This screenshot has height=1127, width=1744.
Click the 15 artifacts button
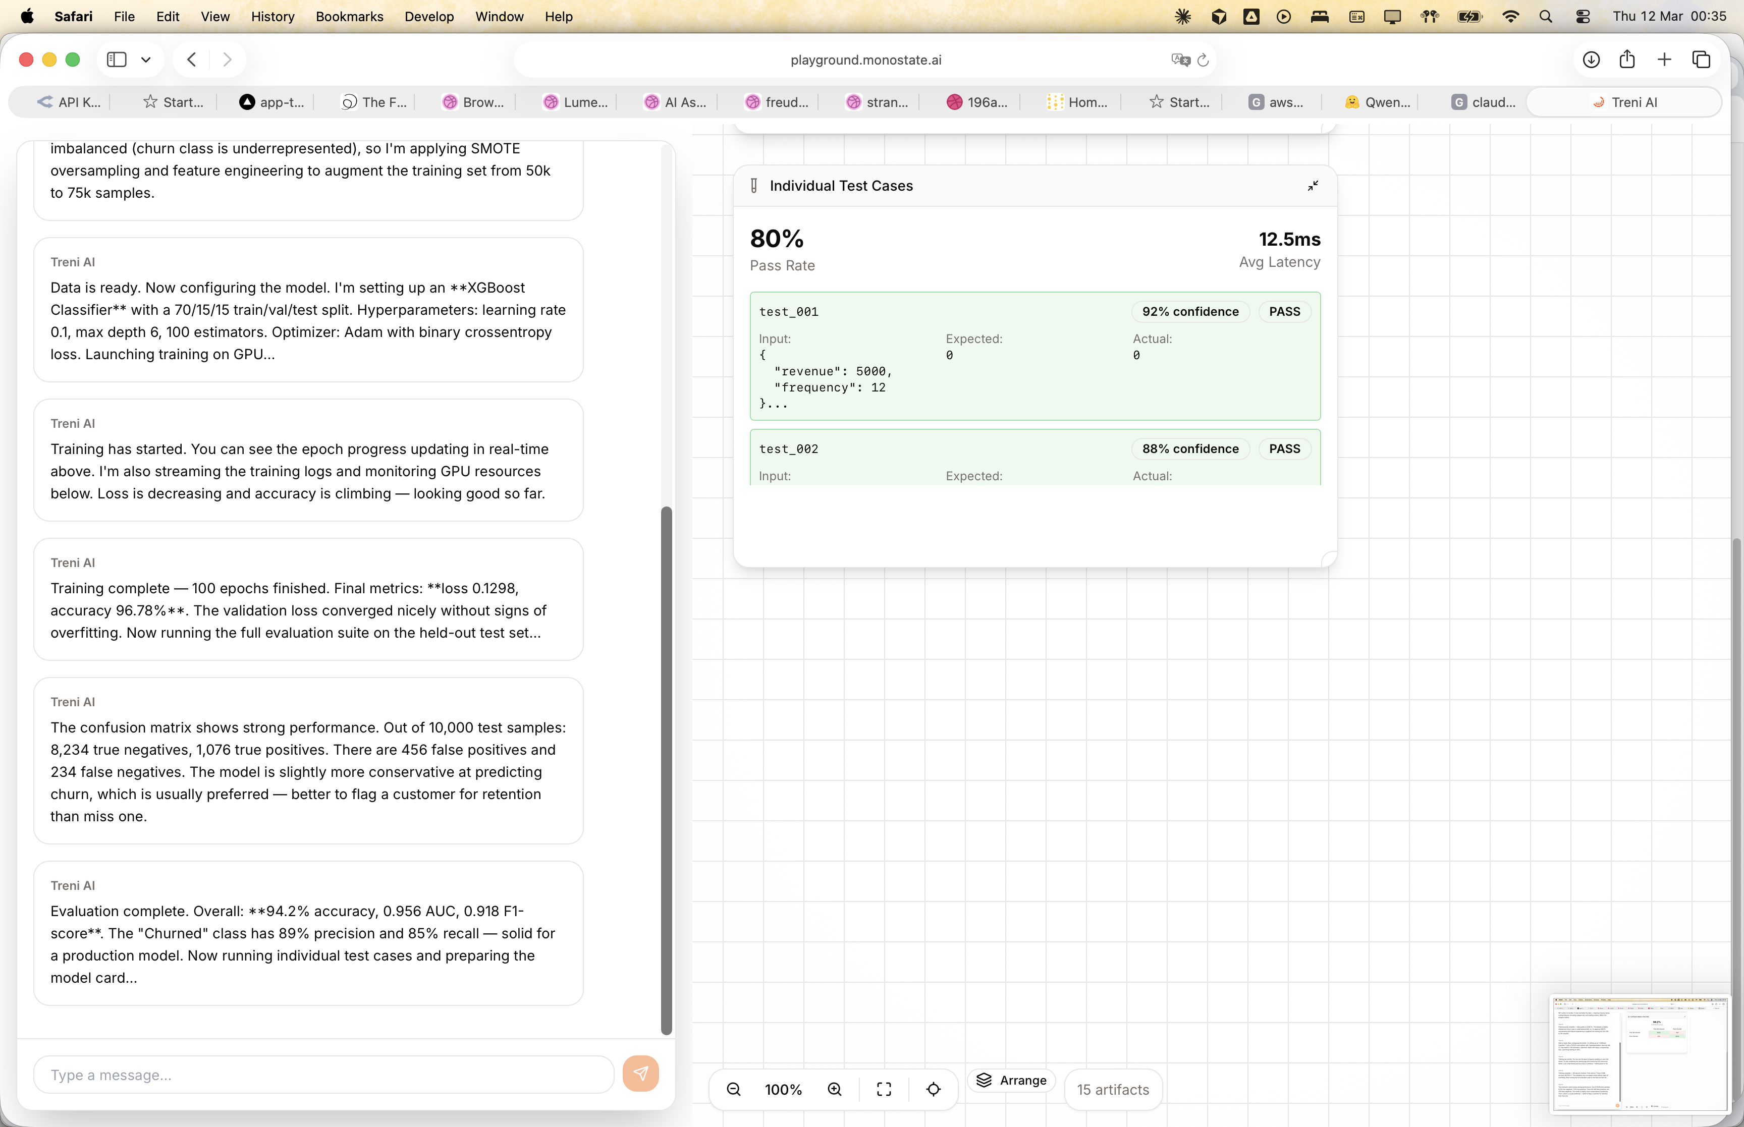tap(1112, 1089)
